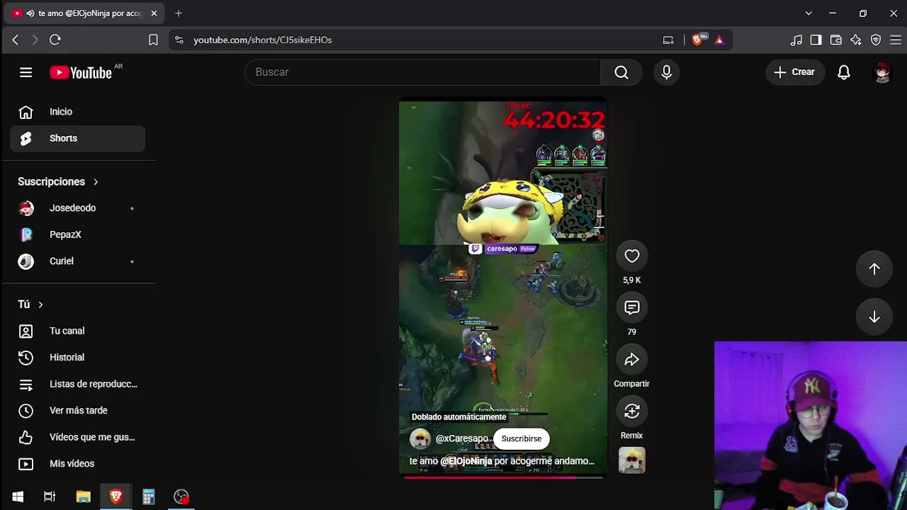The width and height of the screenshot is (907, 510).
Task: Click the search magnifier button
Action: [x=621, y=72]
